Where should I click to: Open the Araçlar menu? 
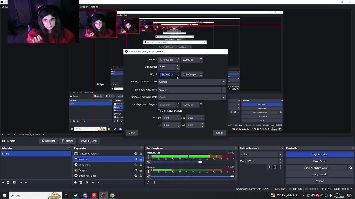[x=84, y=7]
